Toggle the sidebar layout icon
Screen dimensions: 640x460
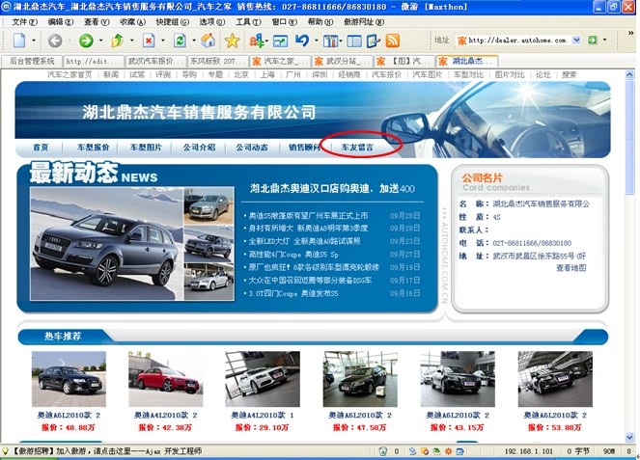354,41
